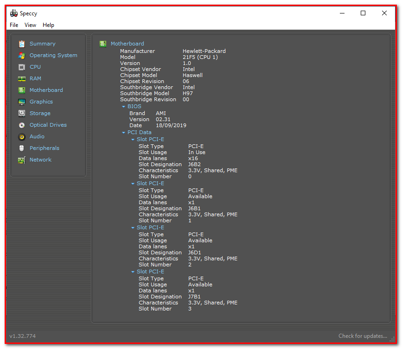Click the Chipset Revision value 06
The height and width of the screenshot is (349, 402).
pyautogui.click(x=186, y=81)
